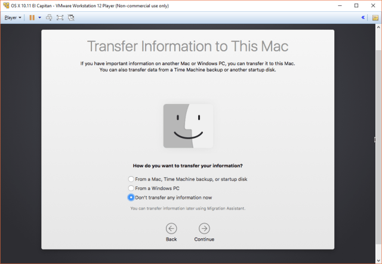Screen dimensions: 382x264
Task: Click the vertical scrollbar of the VM window
Action: [x=378, y=146]
